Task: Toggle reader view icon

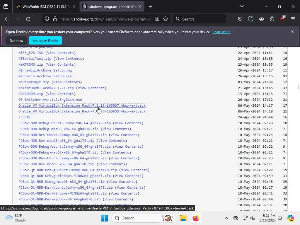Action: 157,19
